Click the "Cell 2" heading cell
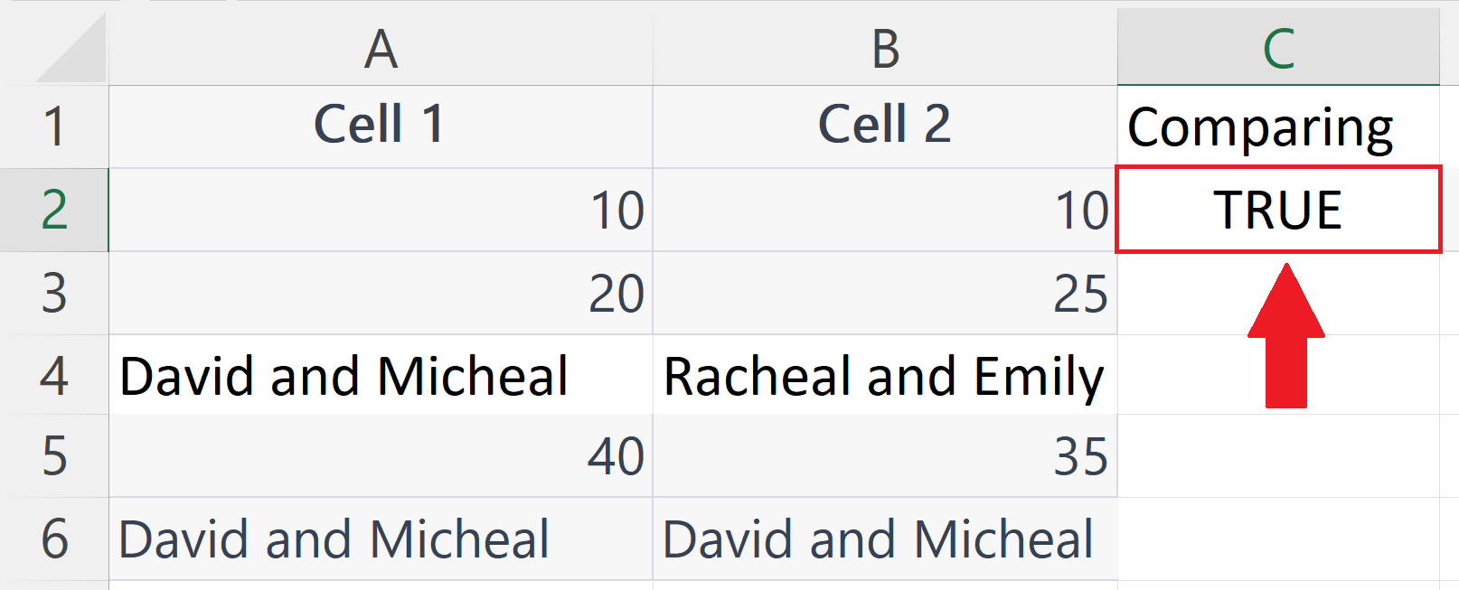 coord(885,126)
